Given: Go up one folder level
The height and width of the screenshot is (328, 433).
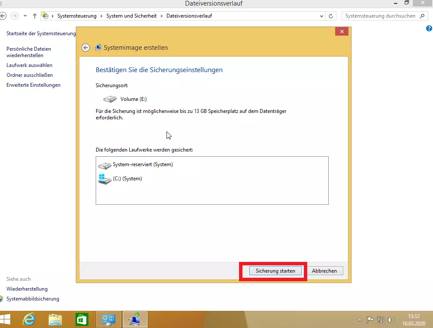Looking at the screenshot, I should [34, 16].
